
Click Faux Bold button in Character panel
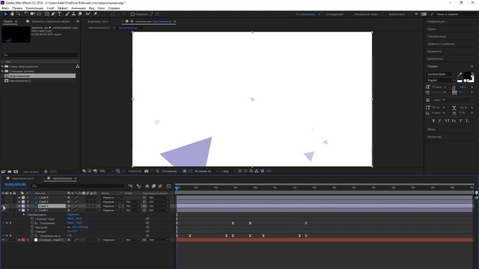tap(433, 121)
